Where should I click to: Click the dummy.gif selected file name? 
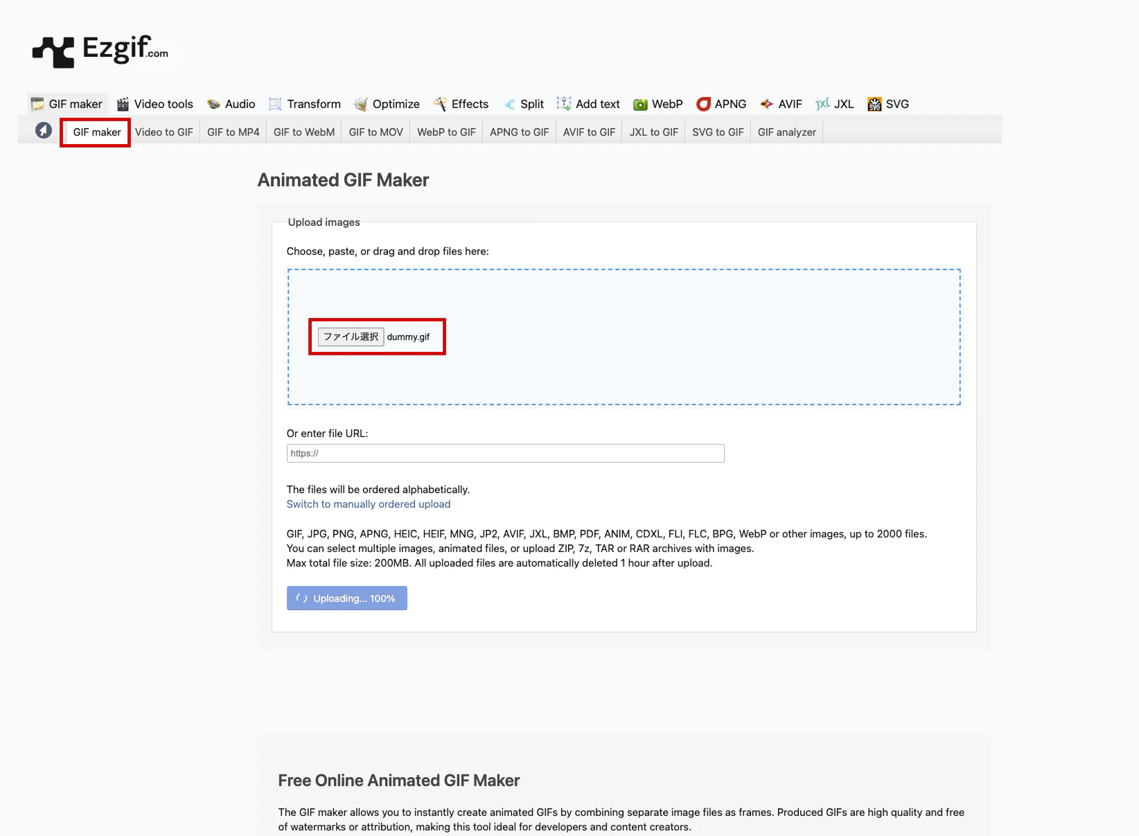point(408,337)
